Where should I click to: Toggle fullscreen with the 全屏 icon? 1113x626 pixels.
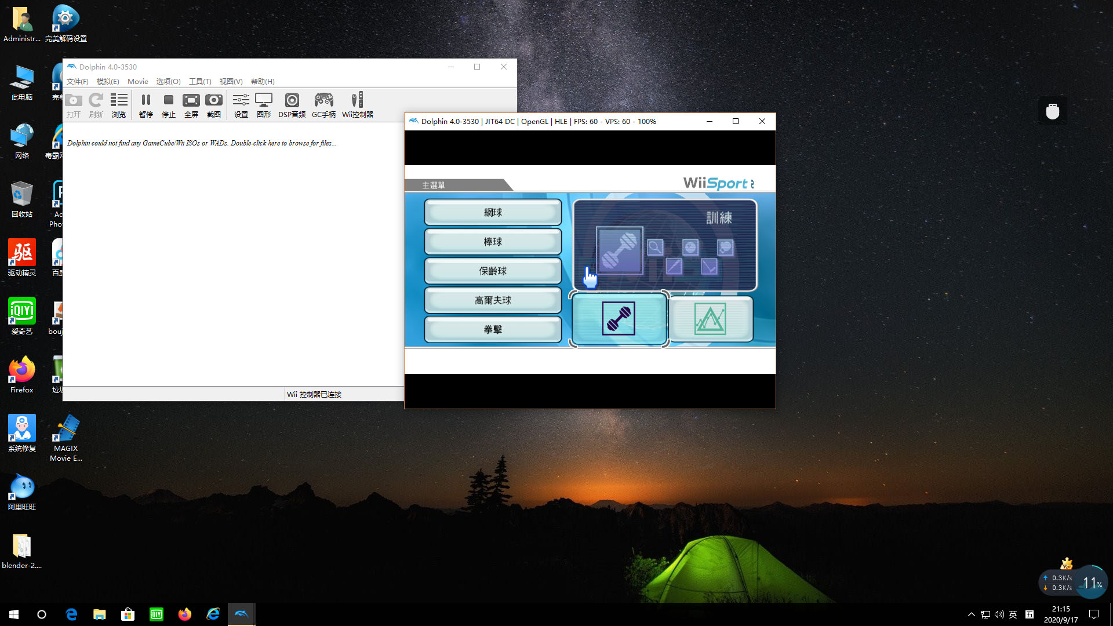(191, 105)
